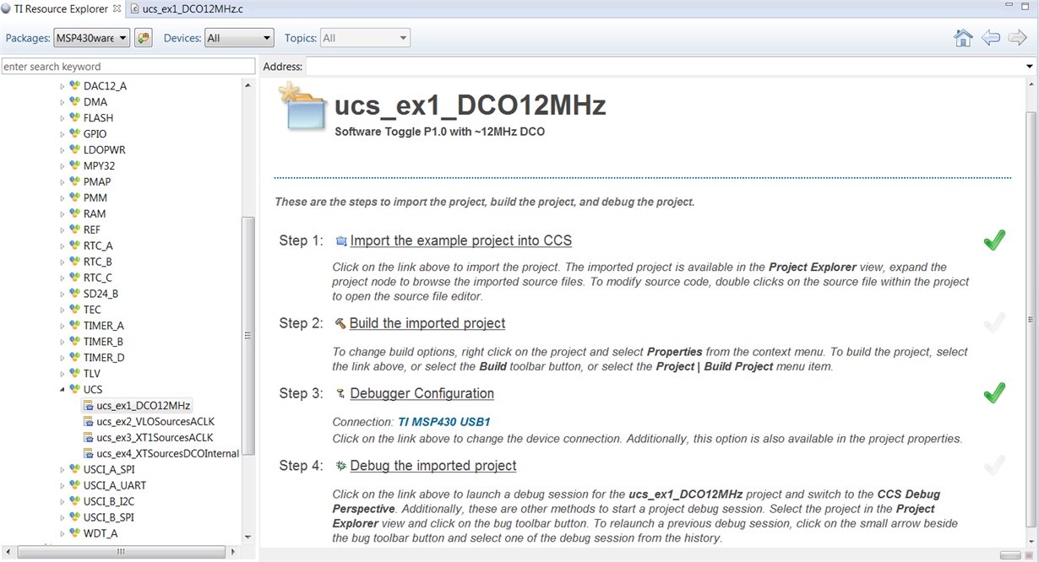This screenshot has width=1039, height=562.
Task: Expand the TIMER_B tree node
Action: pyautogui.click(x=63, y=342)
